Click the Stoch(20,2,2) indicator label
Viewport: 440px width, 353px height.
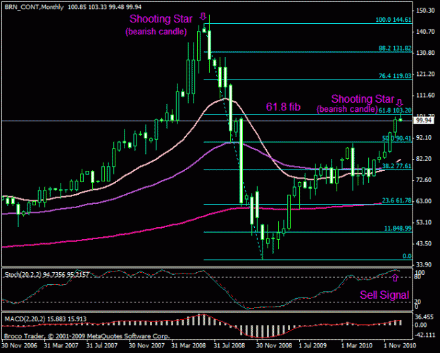coord(46,275)
